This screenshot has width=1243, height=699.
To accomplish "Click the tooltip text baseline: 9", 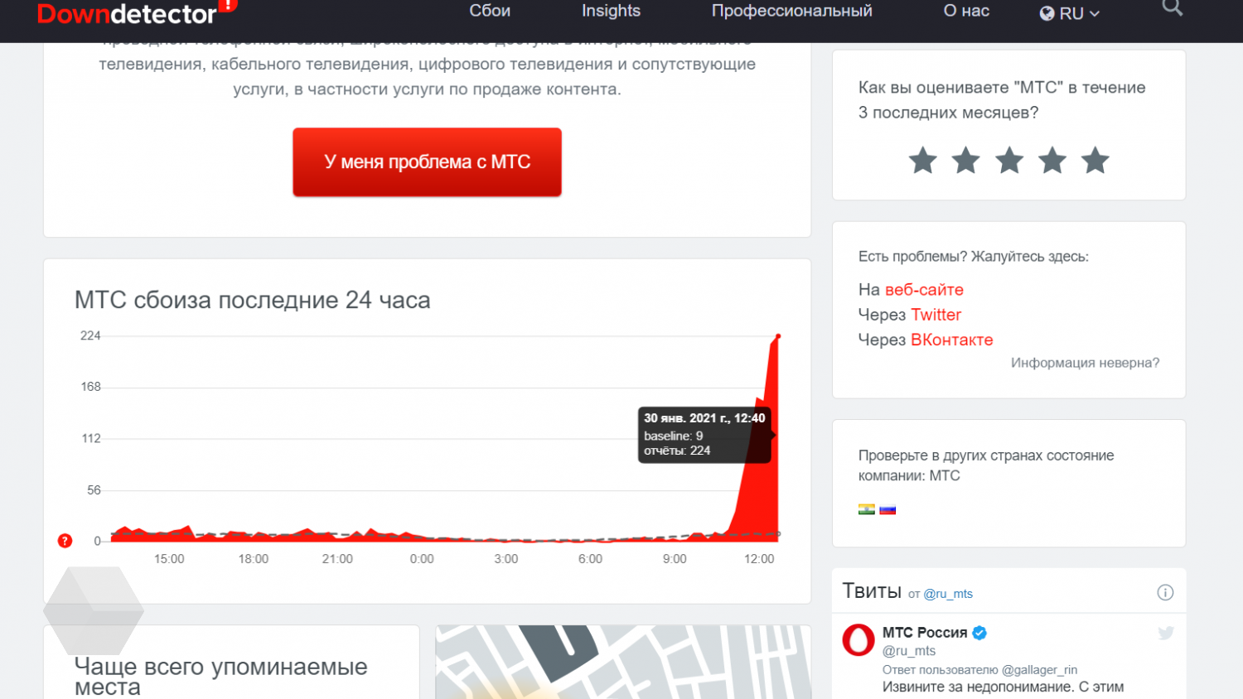I will (x=673, y=436).
